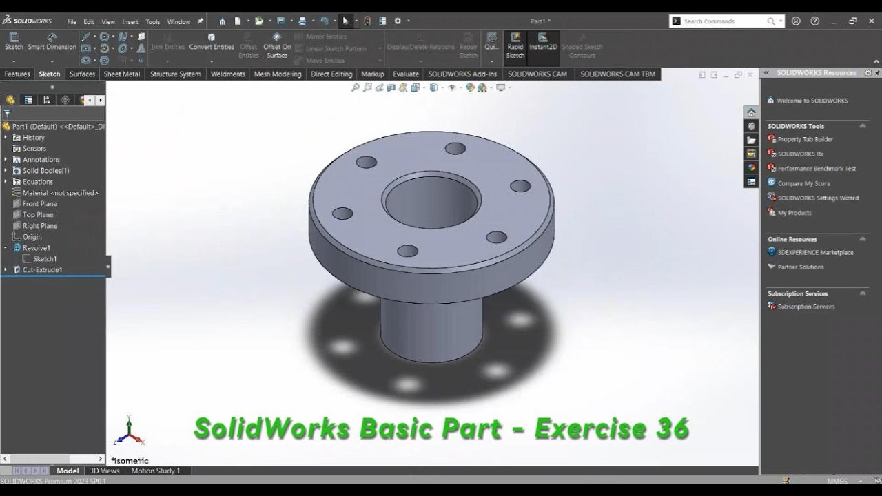Pin the SOLIDWORKS menu bar
The image size is (882, 496).
point(201,21)
